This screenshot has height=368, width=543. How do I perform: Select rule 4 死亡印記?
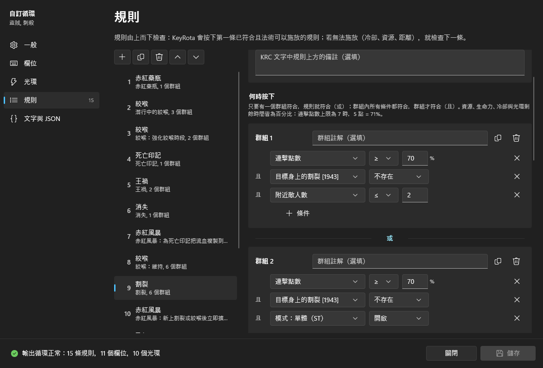(176, 159)
